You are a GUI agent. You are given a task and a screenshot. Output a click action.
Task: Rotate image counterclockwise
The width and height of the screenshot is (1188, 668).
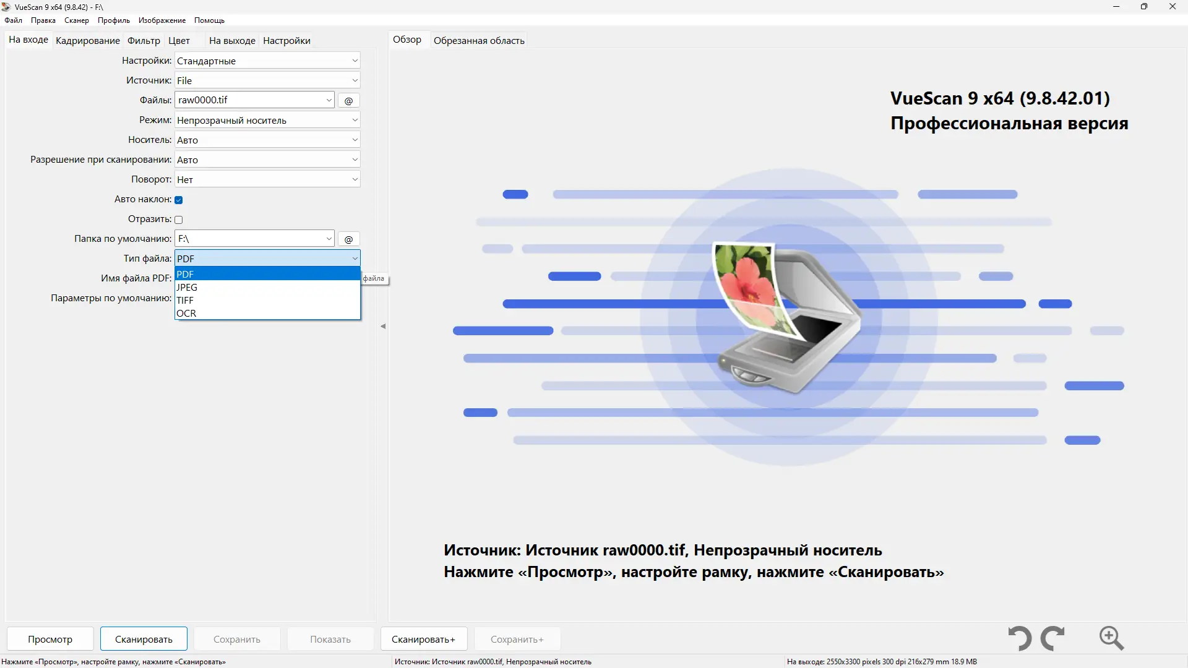pos(1019,638)
